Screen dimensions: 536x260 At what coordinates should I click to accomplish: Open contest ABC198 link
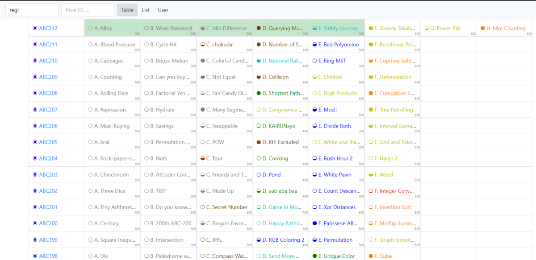coord(48,256)
